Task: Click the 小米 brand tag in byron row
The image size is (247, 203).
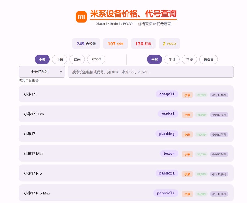Action: pyautogui.click(x=187, y=154)
